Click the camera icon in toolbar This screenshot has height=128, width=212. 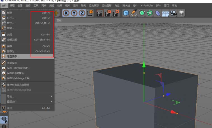(174, 13)
